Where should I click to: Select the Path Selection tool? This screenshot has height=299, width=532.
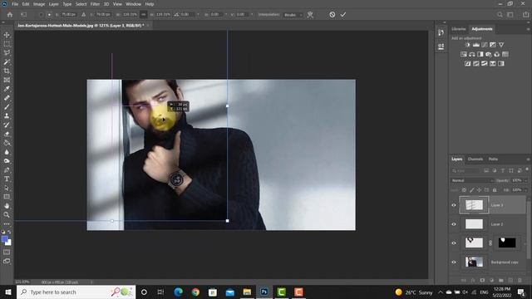[7, 188]
